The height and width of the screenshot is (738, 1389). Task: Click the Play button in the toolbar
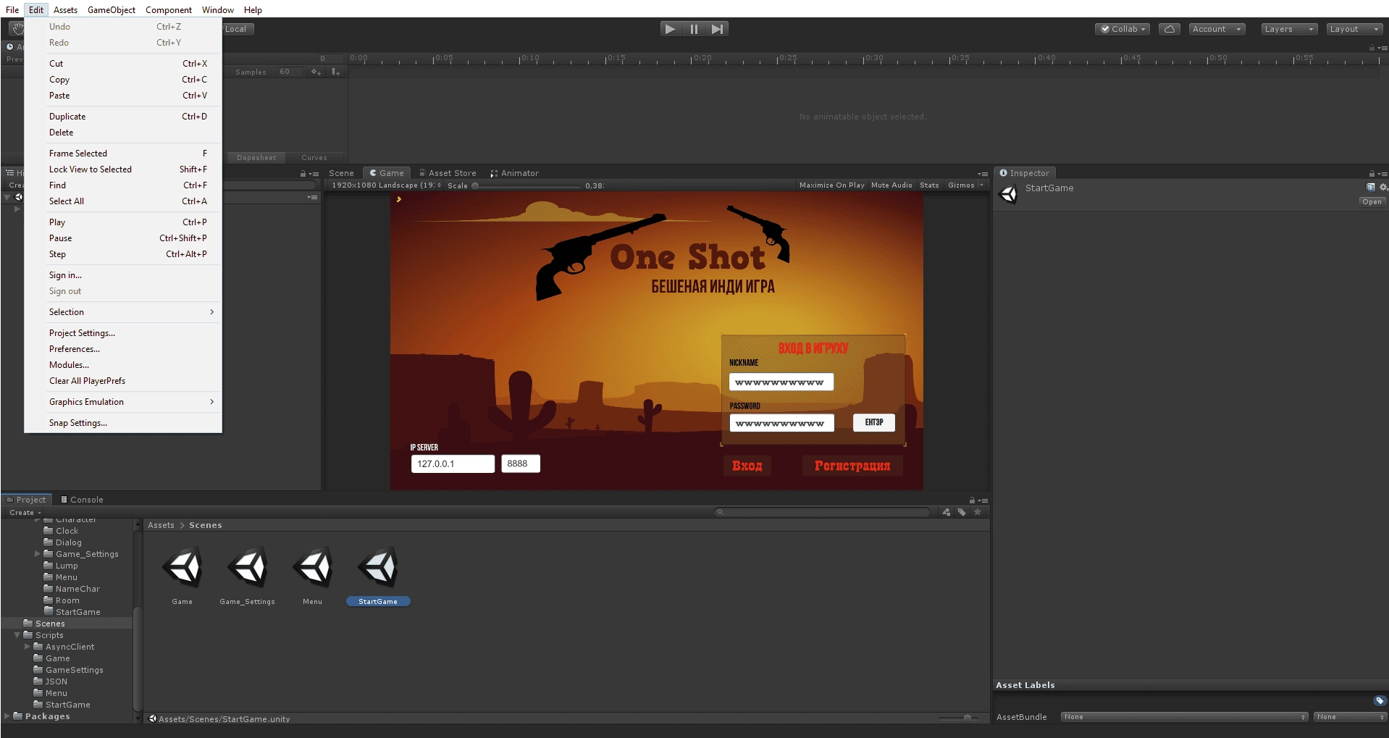click(x=670, y=29)
